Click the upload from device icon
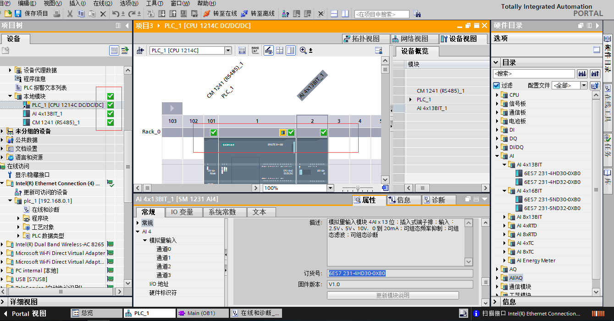The image size is (614, 321). coord(172,14)
